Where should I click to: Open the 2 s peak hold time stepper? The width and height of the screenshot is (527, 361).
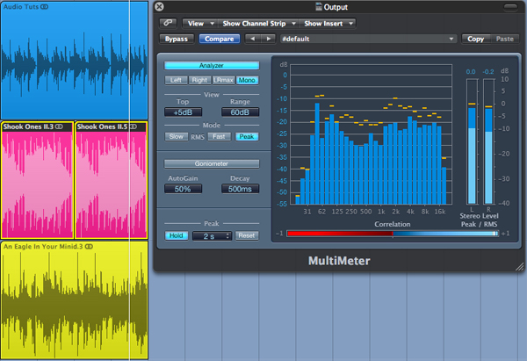pyautogui.click(x=212, y=236)
